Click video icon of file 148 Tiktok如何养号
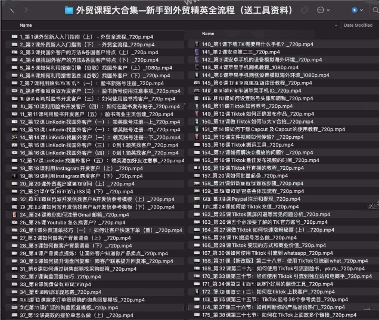Screen dimensions: 379x320 (x=197, y=106)
